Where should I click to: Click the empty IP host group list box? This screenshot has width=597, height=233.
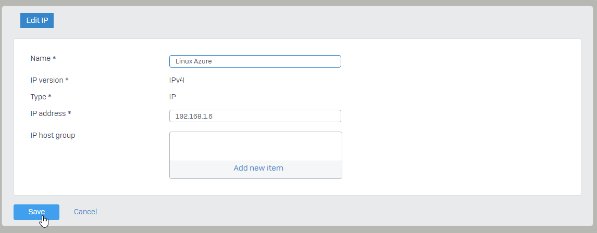(x=255, y=146)
